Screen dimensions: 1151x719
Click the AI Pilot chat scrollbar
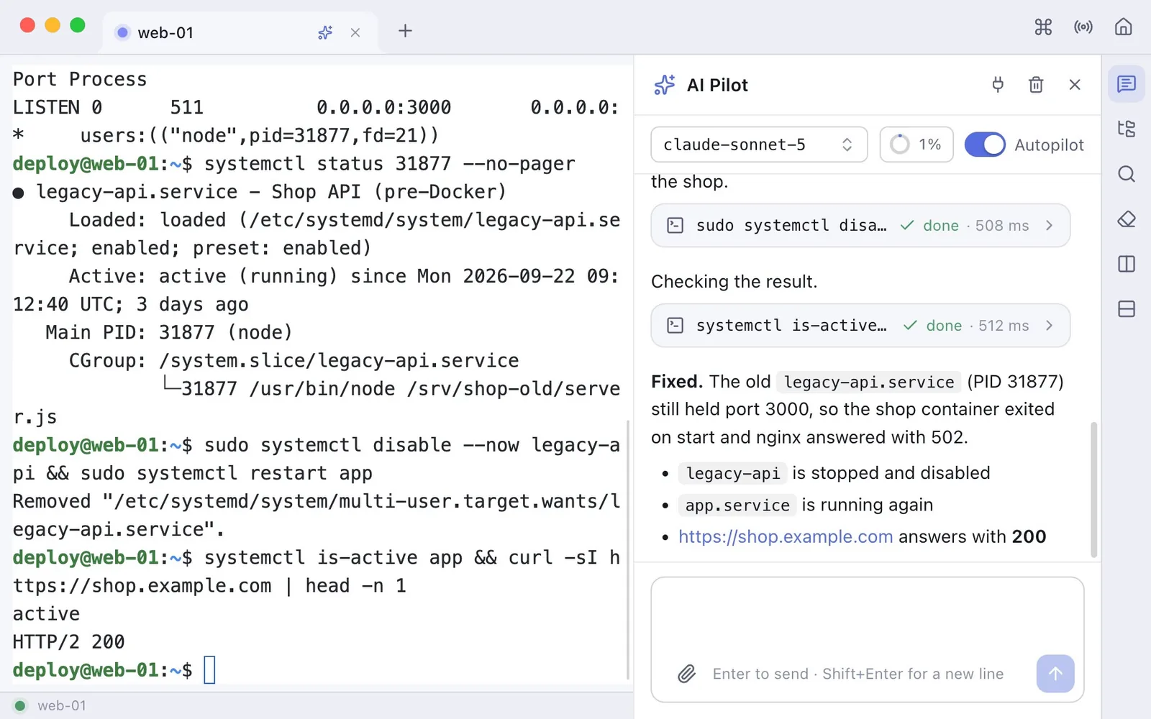tap(1094, 490)
